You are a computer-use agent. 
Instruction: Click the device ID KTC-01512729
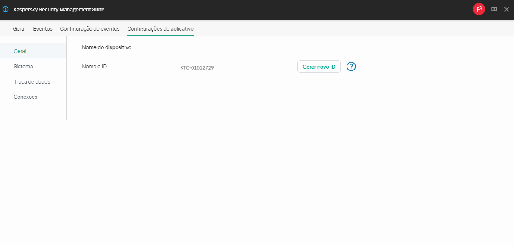pyautogui.click(x=197, y=67)
